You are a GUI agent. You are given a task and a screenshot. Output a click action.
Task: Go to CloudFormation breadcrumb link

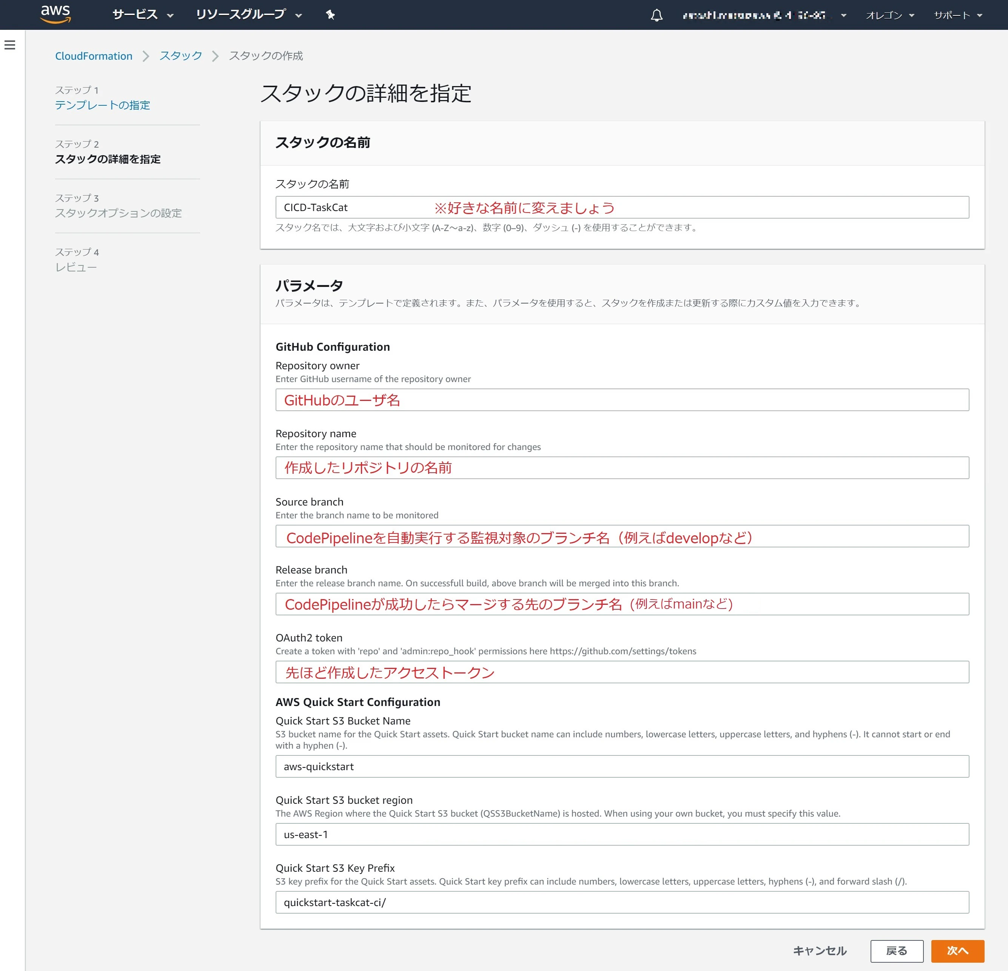tap(94, 56)
